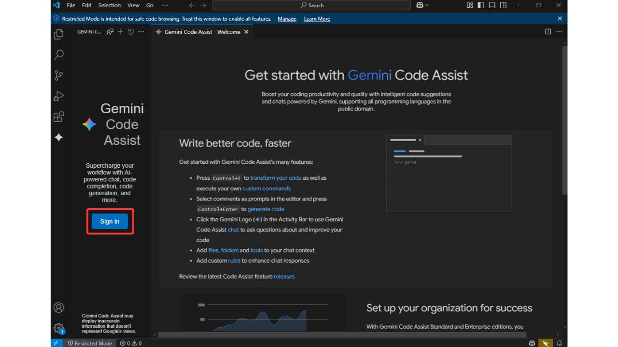This screenshot has width=618, height=347.
Task: Open the editor actions More Actions menu
Action: pyautogui.click(x=559, y=31)
